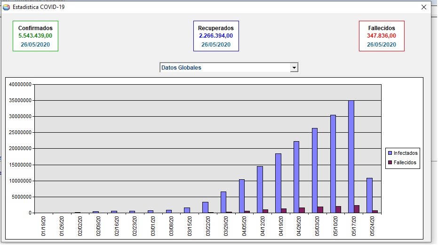Click the Recuperados value 2.266.394,00
The width and height of the screenshot is (438, 248).
click(x=216, y=36)
